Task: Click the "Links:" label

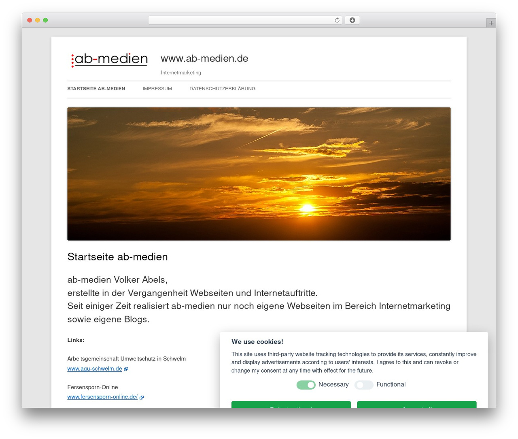Action: [76, 340]
